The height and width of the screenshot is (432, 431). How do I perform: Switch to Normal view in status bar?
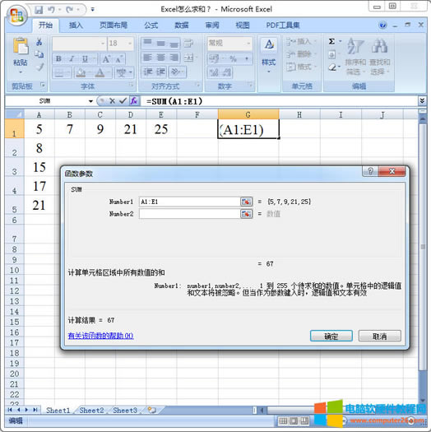point(283,420)
